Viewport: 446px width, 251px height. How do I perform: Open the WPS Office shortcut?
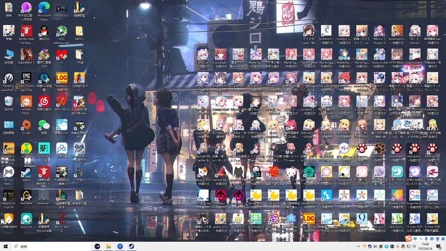[x=62, y=103]
